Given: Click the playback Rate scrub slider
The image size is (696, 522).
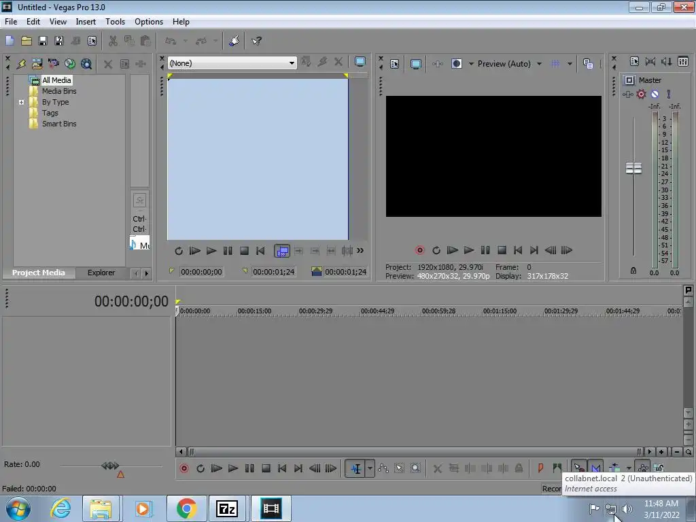Looking at the screenshot, I should click(110, 466).
